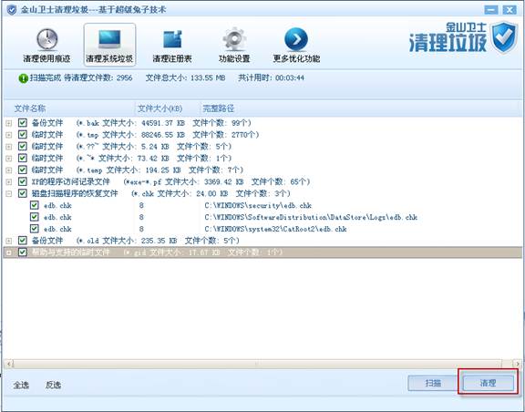Expand the 帮助与支持的临时文件 group
Image resolution: width=525 pixels, height=412 pixels.
click(9, 252)
